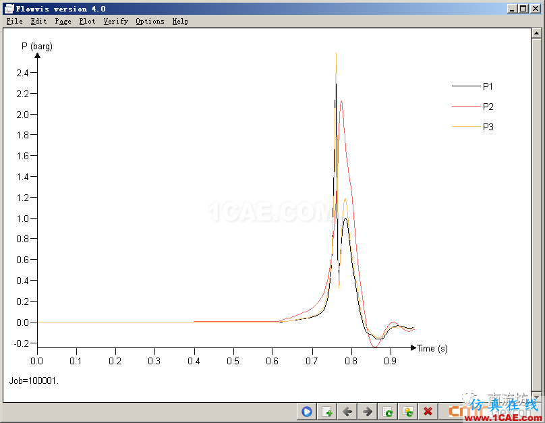Image resolution: width=545 pixels, height=423 pixels.
Task: Click the 1.0 y-axis tick label
Action: pos(22,219)
